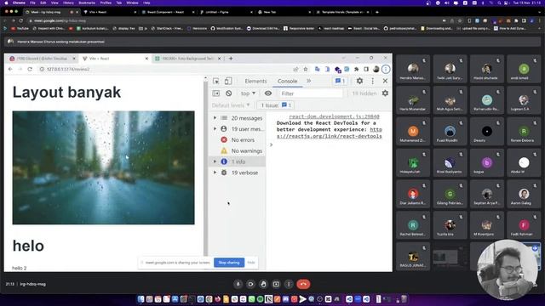The width and height of the screenshot is (545, 306).
Task: Switch to the Console tab in DevTools
Action: coord(287,82)
